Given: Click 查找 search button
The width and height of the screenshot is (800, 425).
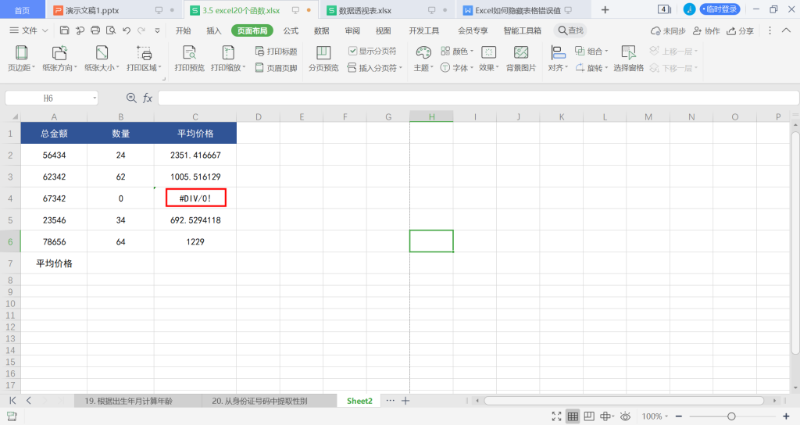Looking at the screenshot, I should pos(570,30).
